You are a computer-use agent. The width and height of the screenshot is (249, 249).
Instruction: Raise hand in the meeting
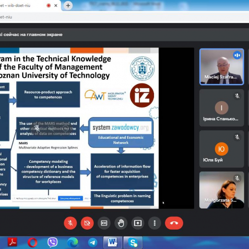pyautogui.click(x=121, y=223)
